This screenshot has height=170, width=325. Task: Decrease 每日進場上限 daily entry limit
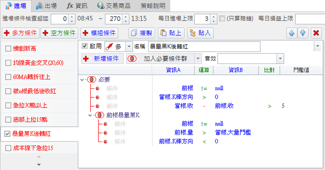tap(214, 21)
